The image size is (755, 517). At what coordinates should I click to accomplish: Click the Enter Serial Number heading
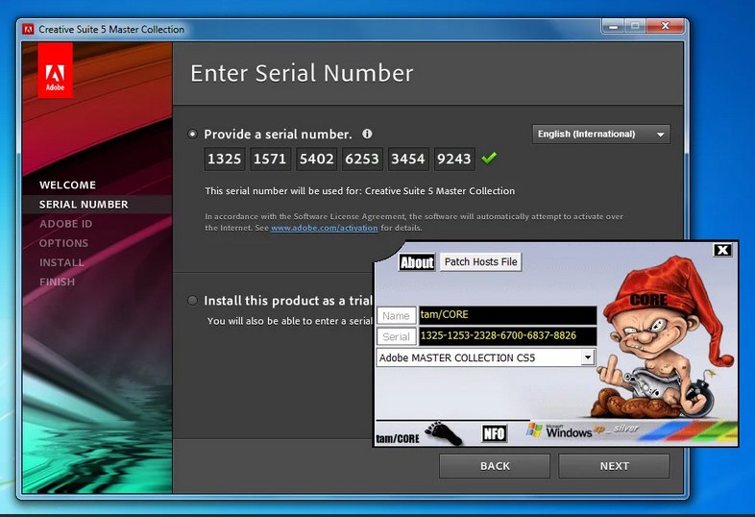click(x=302, y=73)
